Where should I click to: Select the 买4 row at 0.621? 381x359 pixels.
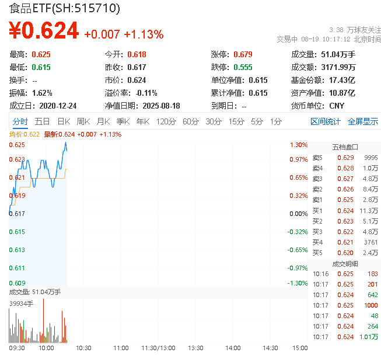click(x=345, y=242)
